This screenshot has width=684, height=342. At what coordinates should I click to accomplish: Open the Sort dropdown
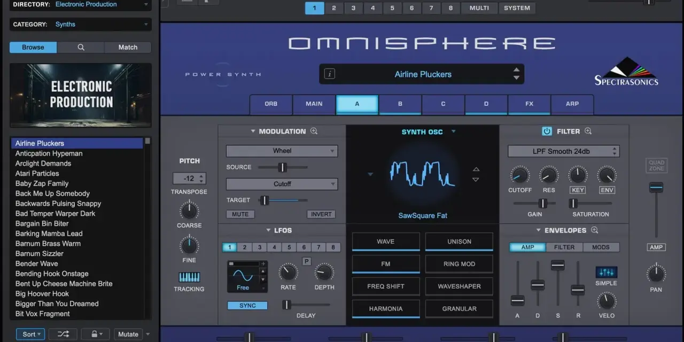pos(31,334)
